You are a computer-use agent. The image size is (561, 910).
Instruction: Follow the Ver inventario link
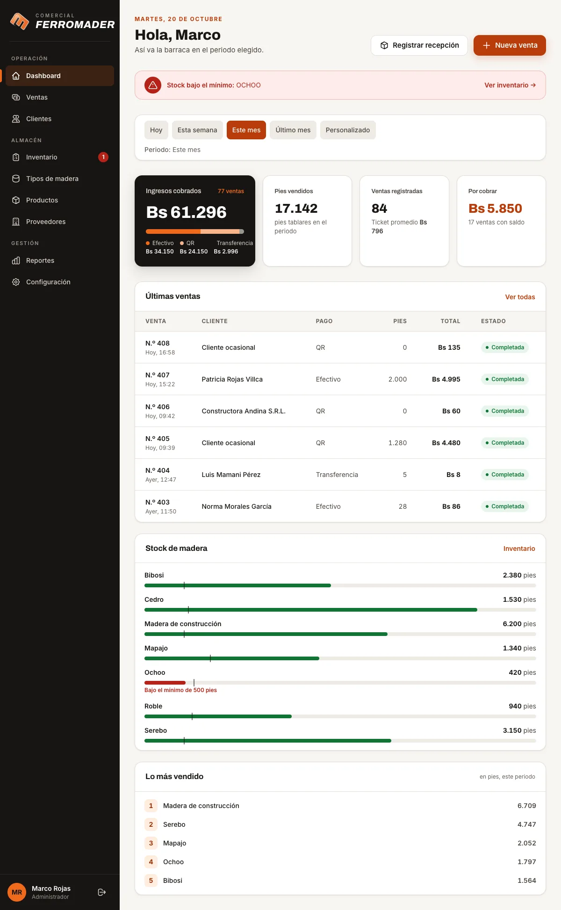coord(510,85)
